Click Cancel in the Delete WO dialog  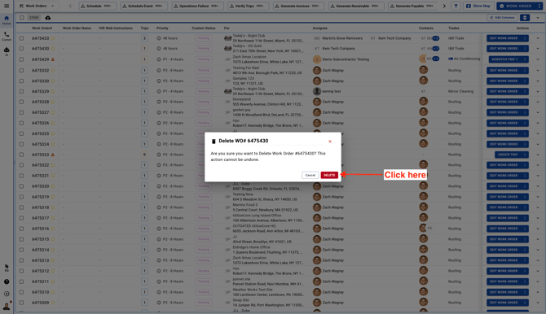(310, 175)
